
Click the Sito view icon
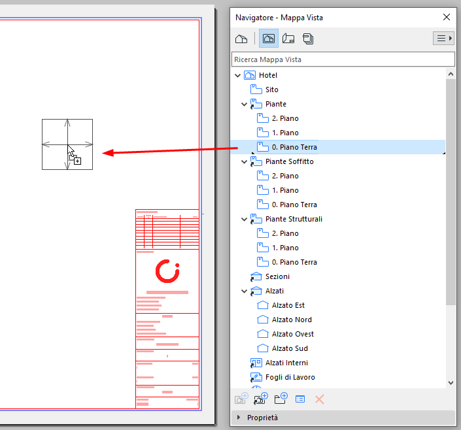256,90
